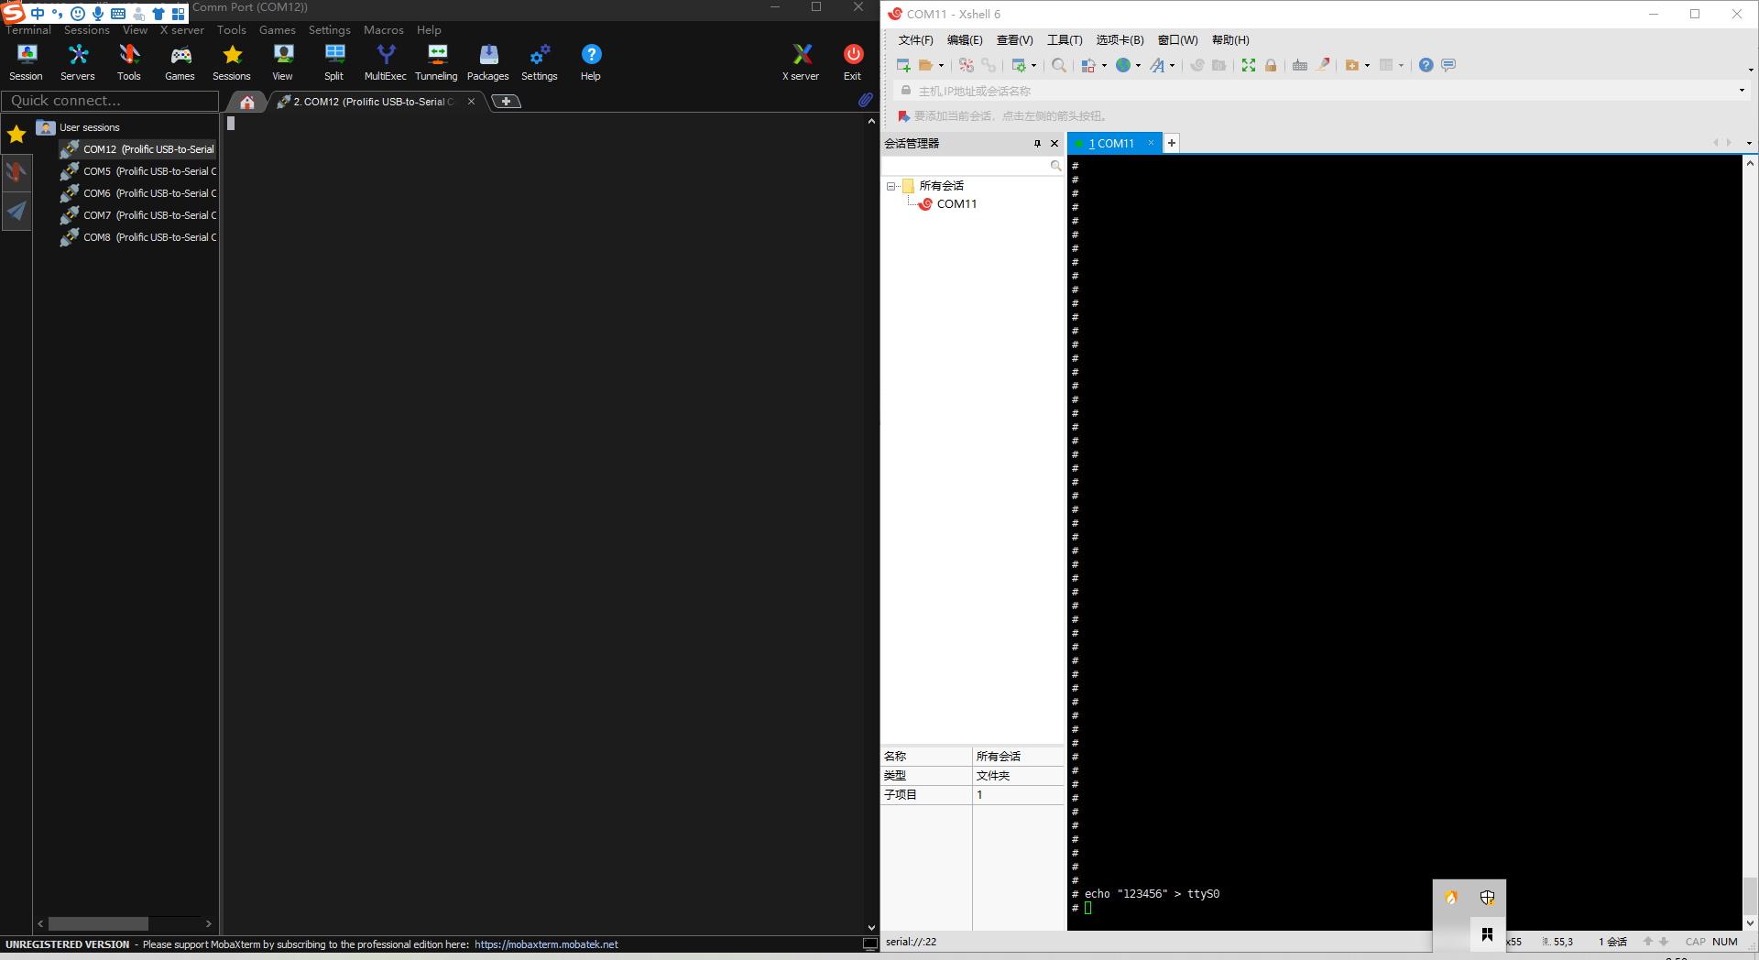
Task: Open the Macros menu in MobaXterm
Action: tap(384, 29)
